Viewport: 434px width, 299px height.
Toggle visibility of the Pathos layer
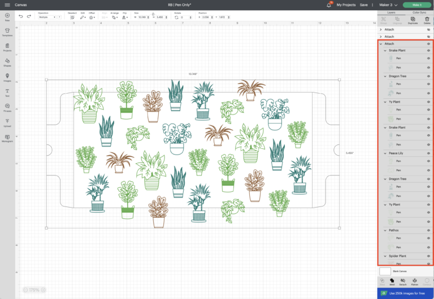[x=428, y=230]
